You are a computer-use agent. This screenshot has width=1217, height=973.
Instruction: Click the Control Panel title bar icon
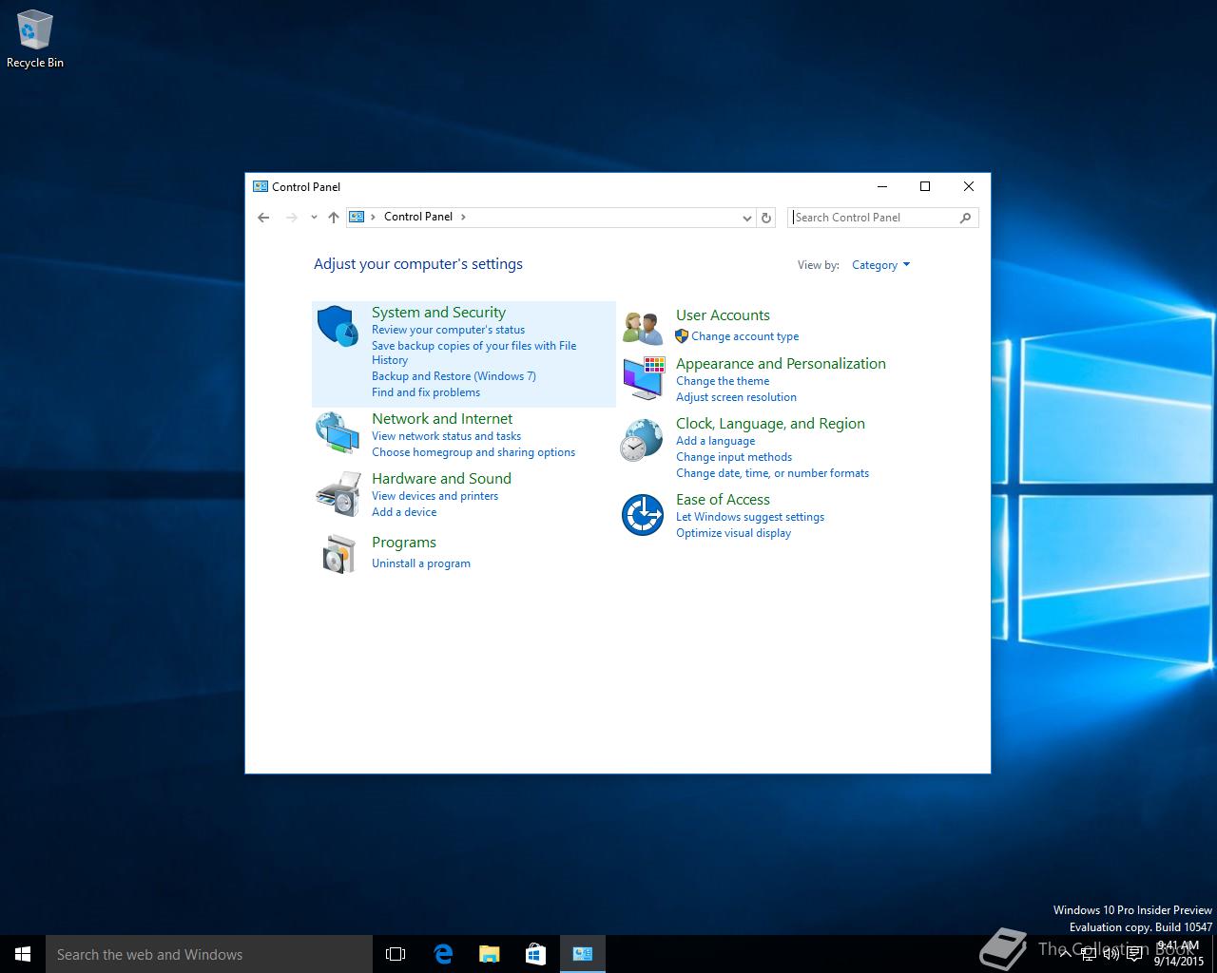pos(261,186)
